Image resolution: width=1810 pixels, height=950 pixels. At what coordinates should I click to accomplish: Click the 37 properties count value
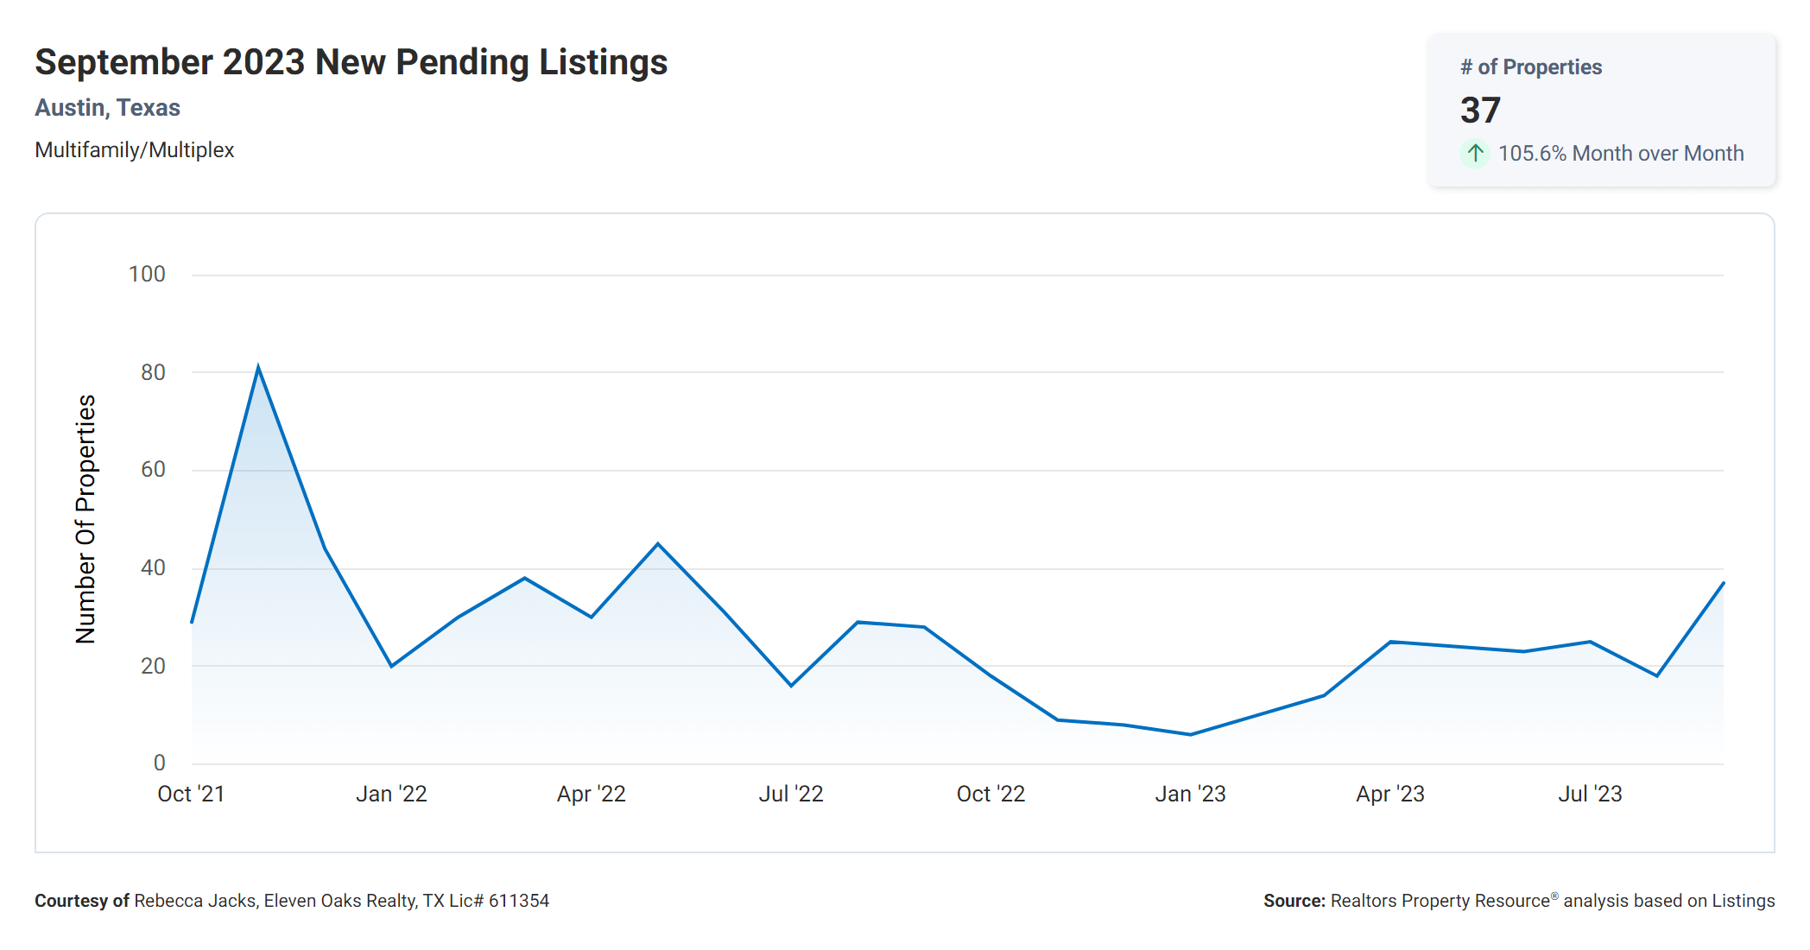coord(1480,111)
